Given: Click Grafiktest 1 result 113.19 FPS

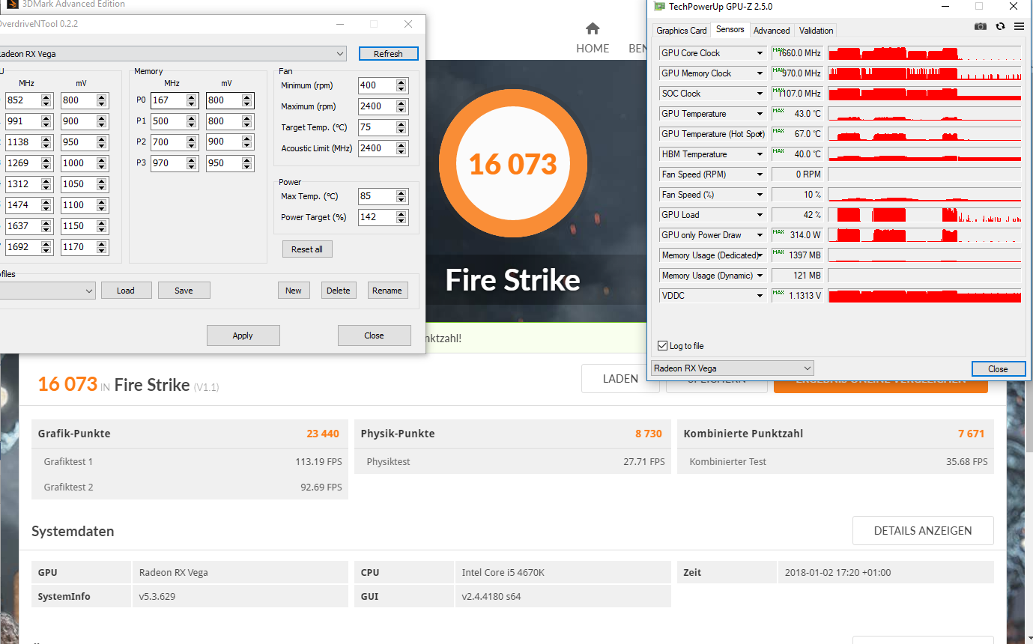Looking at the screenshot, I should [318, 462].
